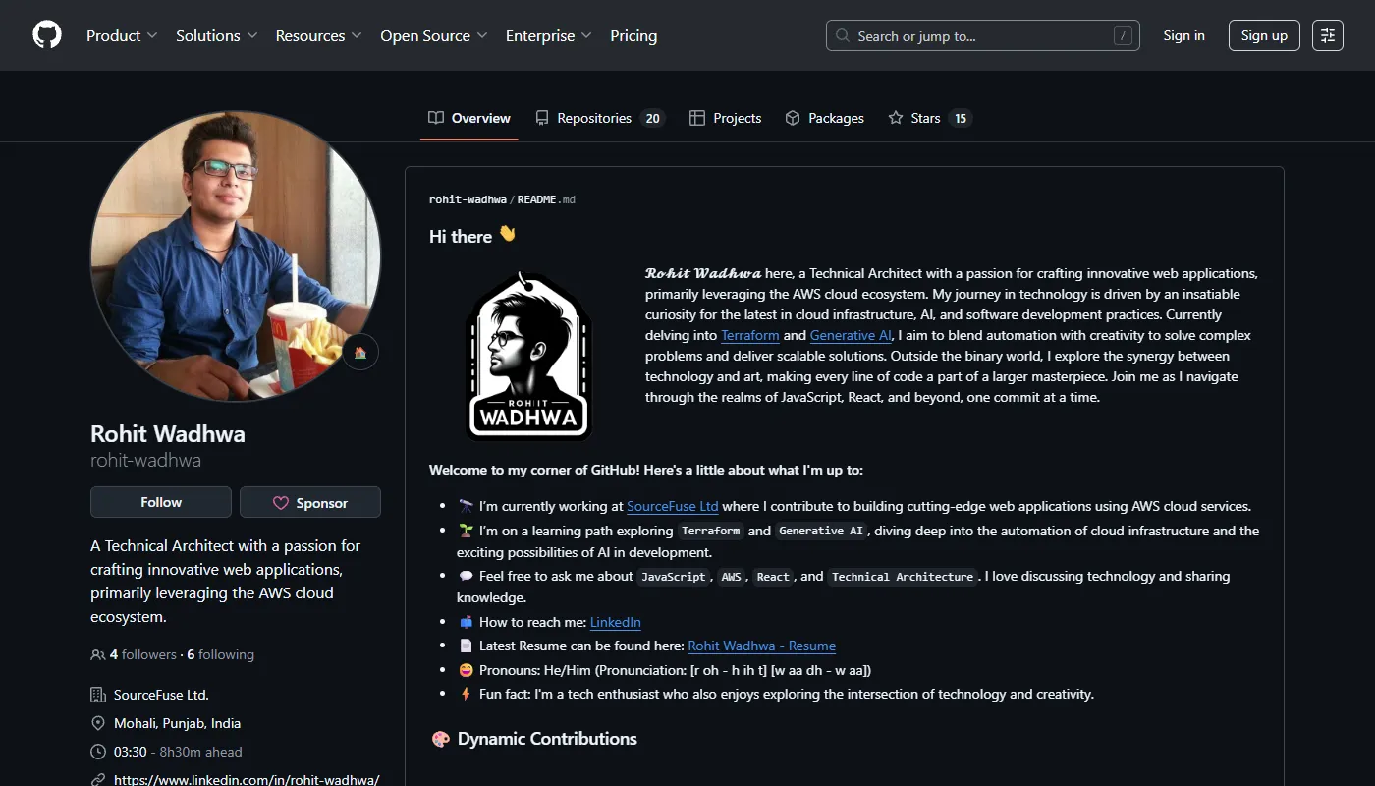Image resolution: width=1375 pixels, height=786 pixels.
Task: Click the location pin icon beside Mohali
Action: click(98, 723)
